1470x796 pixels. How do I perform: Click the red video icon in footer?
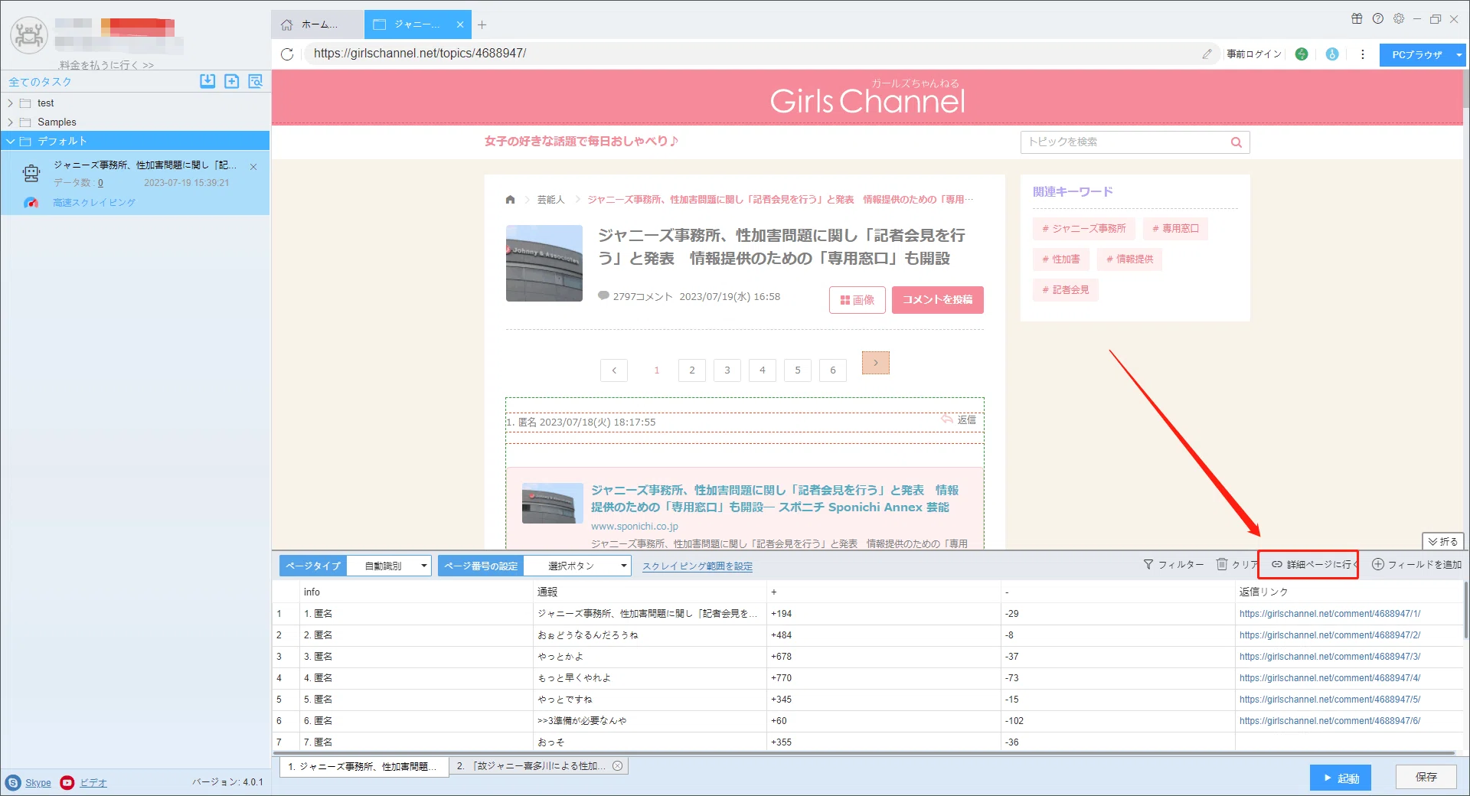tap(67, 782)
